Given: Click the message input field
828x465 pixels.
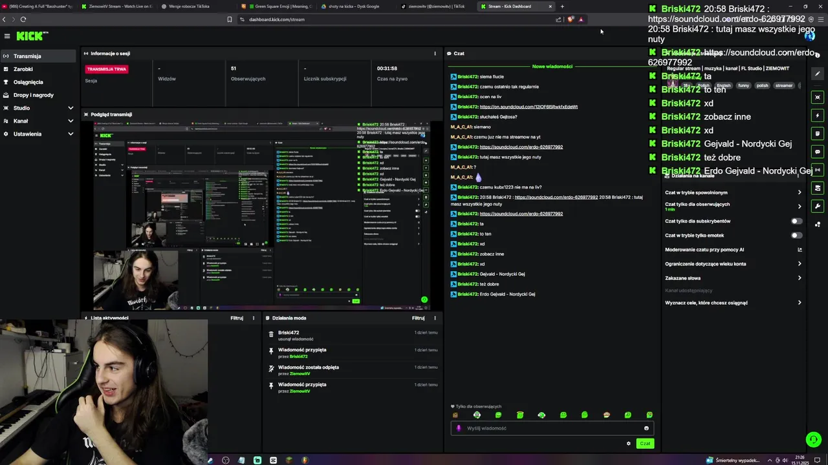Looking at the screenshot, I should pos(552,428).
